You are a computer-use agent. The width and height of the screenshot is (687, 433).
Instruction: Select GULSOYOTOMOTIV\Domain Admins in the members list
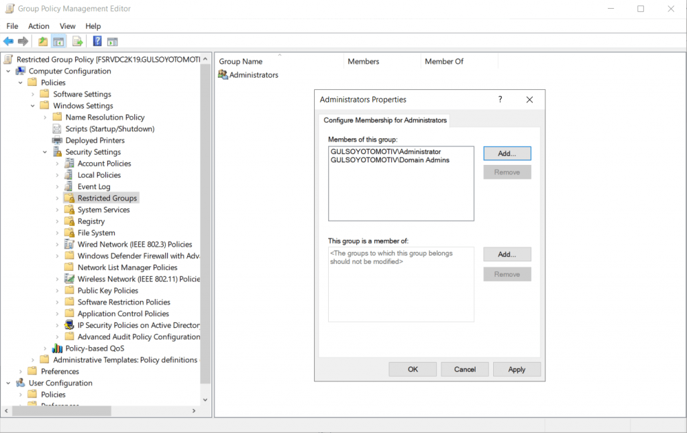[390, 160]
